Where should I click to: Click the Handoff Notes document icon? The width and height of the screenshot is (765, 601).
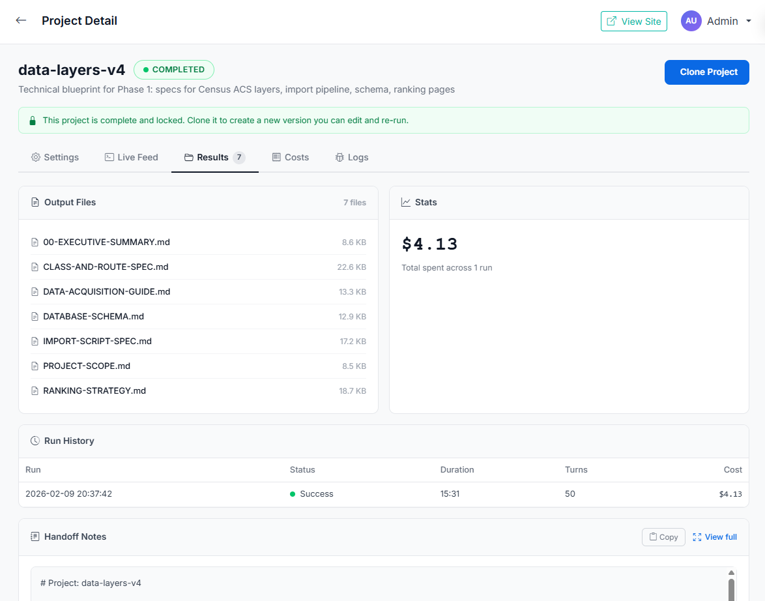click(35, 537)
